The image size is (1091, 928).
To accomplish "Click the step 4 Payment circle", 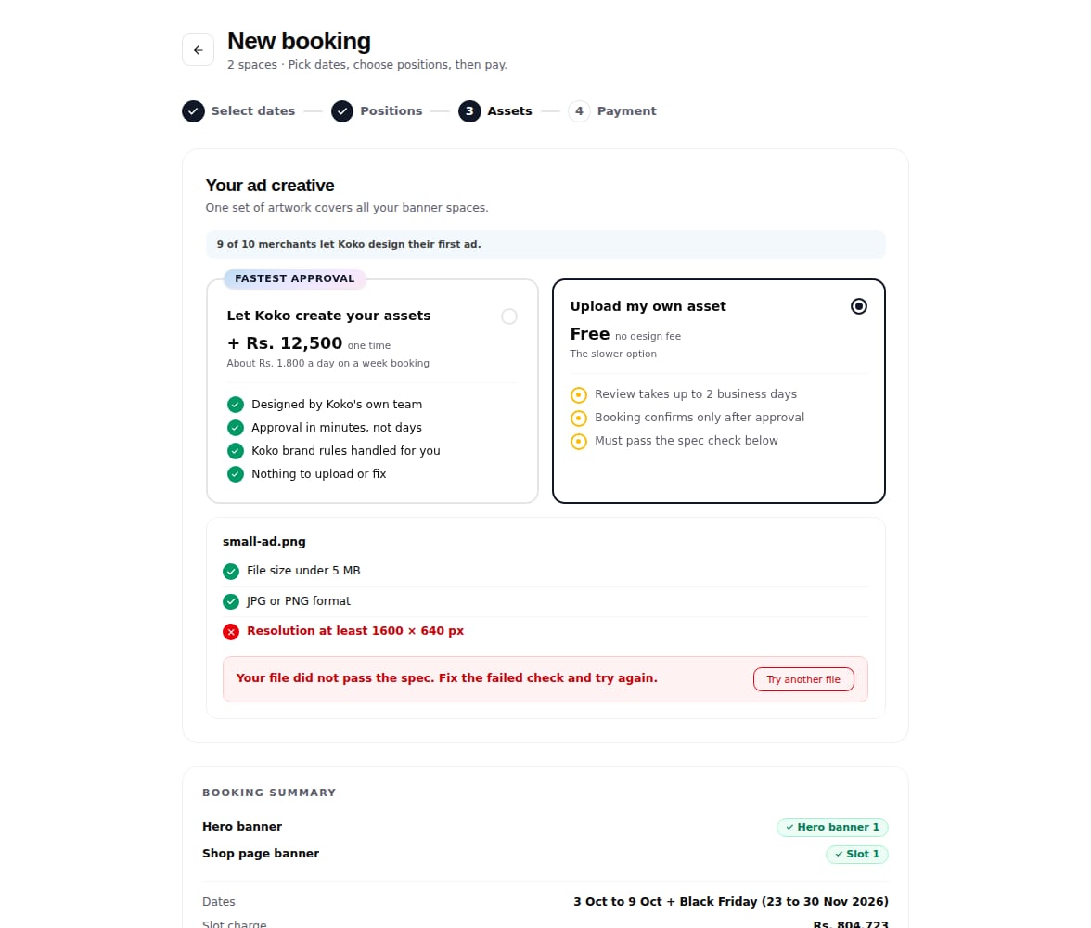I will point(579,111).
